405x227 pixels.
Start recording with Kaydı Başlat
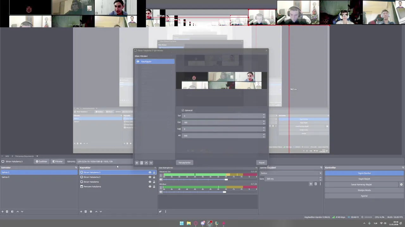coord(364,179)
